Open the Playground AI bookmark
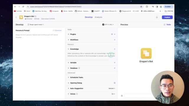This screenshot has height=106, width=189. (125, 11)
